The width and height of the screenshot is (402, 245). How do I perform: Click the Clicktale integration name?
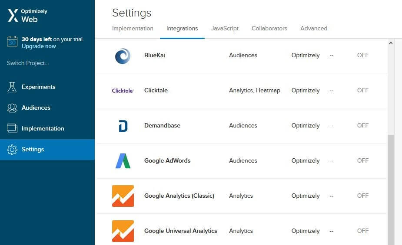156,90
